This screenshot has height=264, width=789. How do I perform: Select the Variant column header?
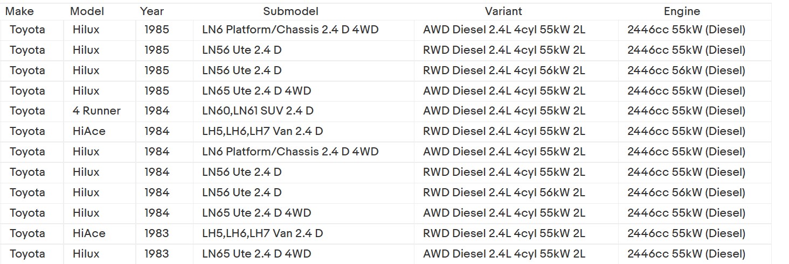503,11
